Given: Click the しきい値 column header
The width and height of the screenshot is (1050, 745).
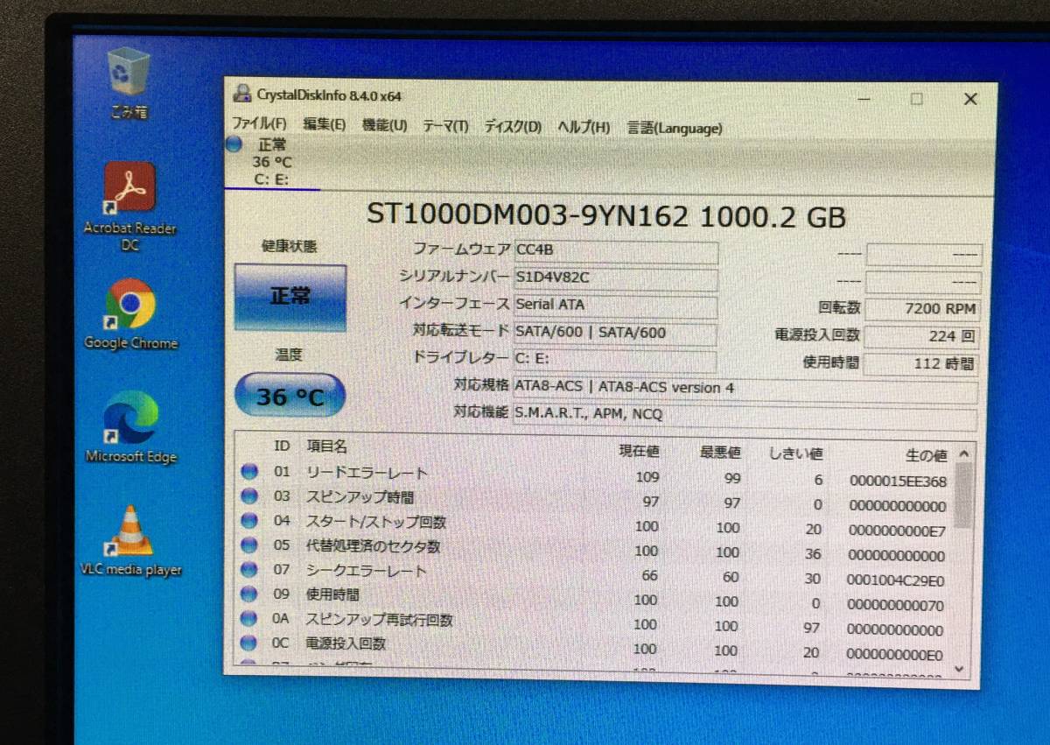Looking at the screenshot, I should click(x=795, y=453).
